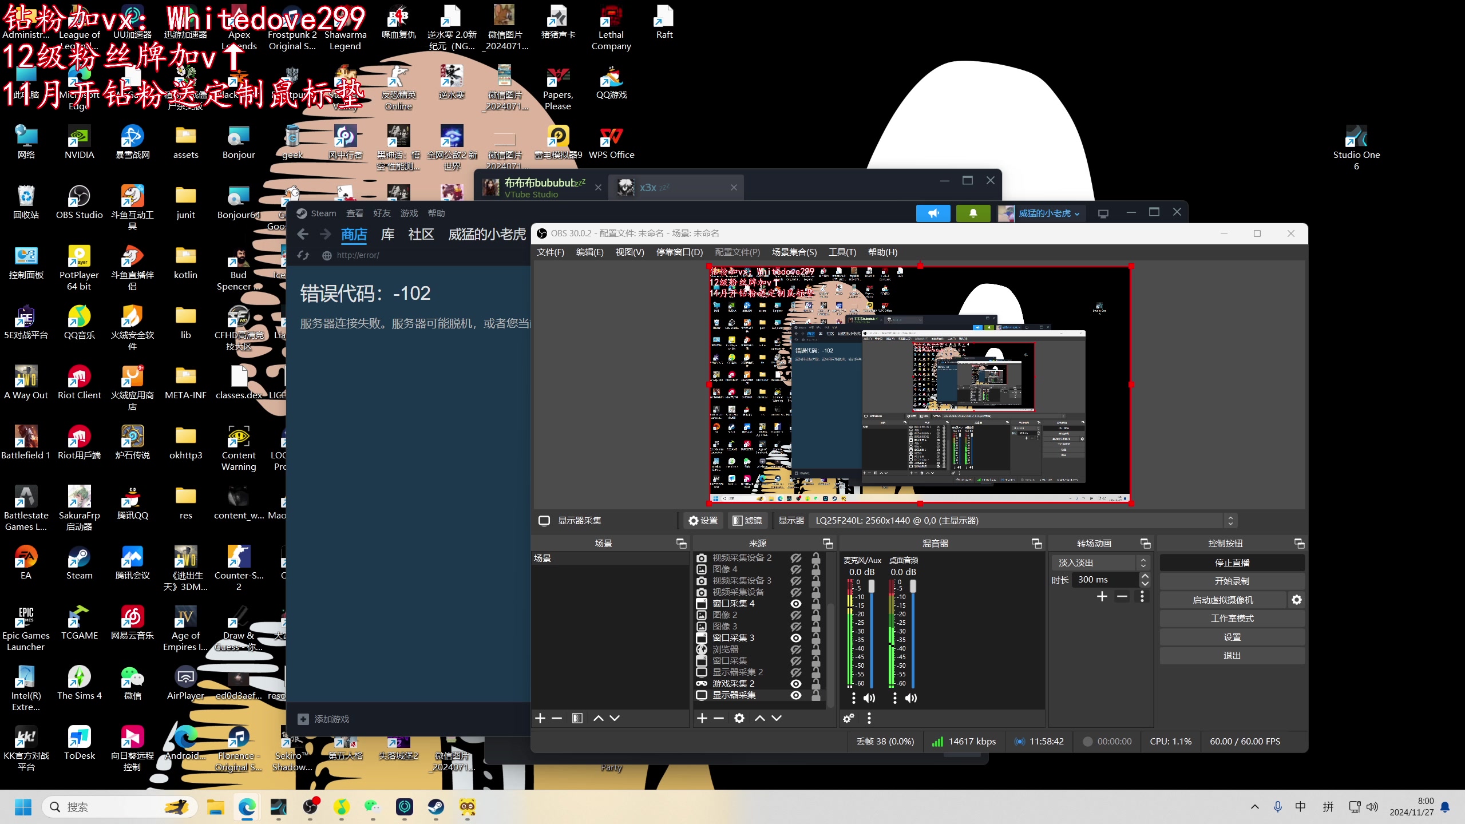1465x824 pixels.
Task: Pop out the 混音器 dock panel
Action: 1037,543
